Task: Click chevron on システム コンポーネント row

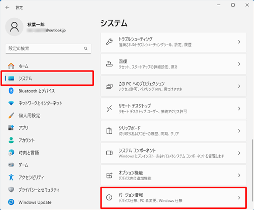Action: (239, 153)
